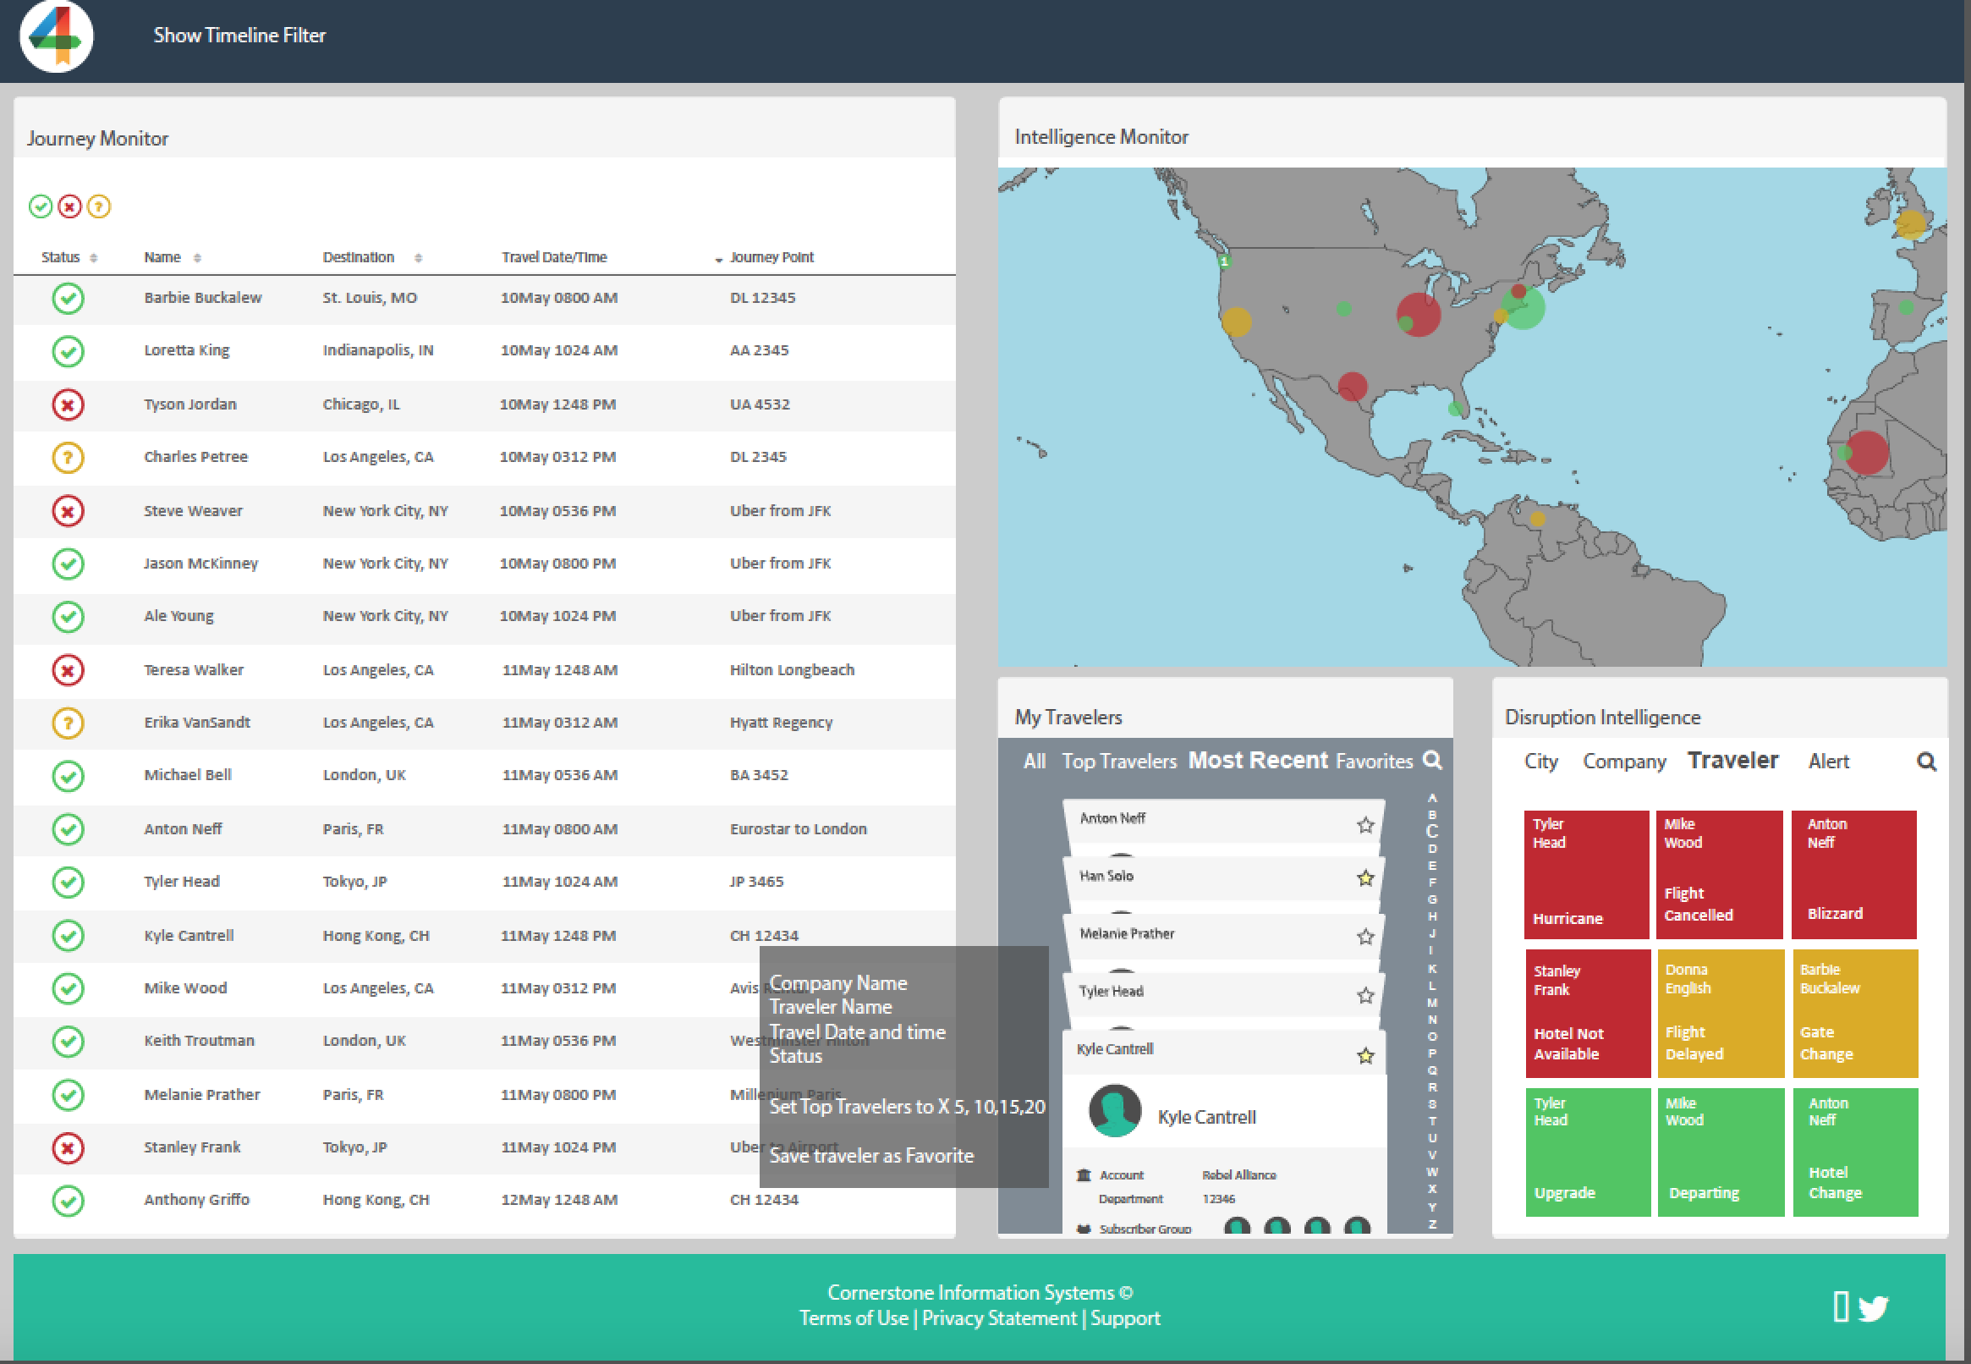The image size is (1971, 1364).
Task: Click the number 4 app logo
Action: coord(57,36)
